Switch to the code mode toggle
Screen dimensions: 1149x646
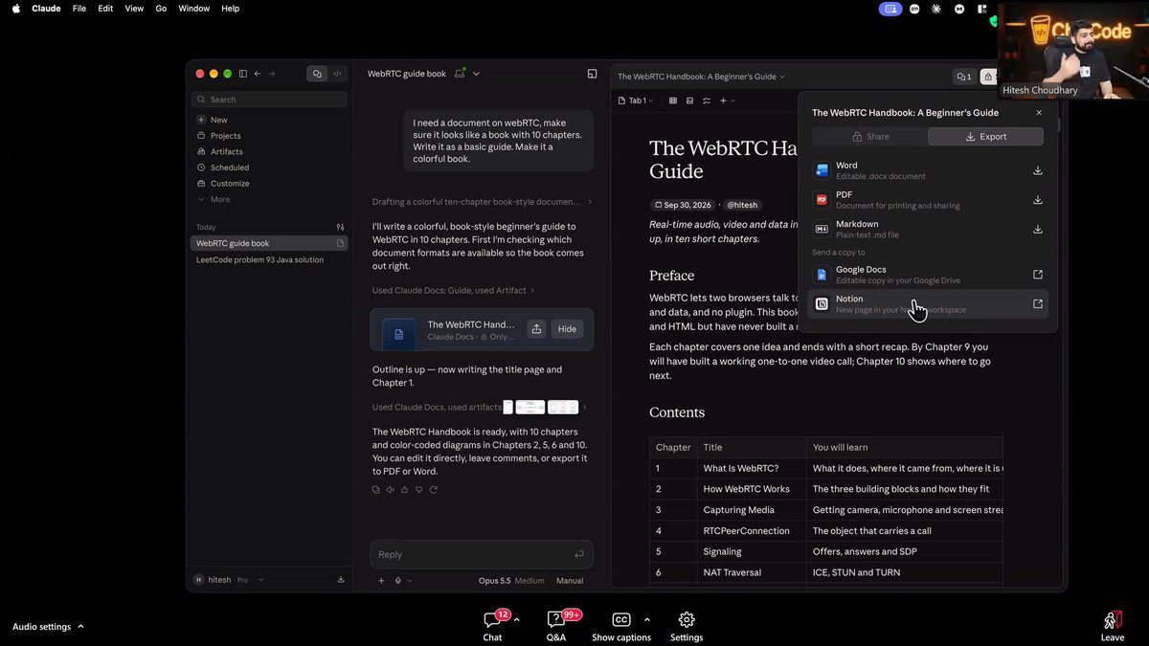337,74
